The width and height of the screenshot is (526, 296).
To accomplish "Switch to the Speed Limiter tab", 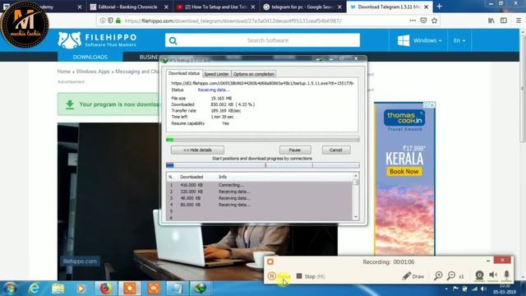I will pos(216,74).
